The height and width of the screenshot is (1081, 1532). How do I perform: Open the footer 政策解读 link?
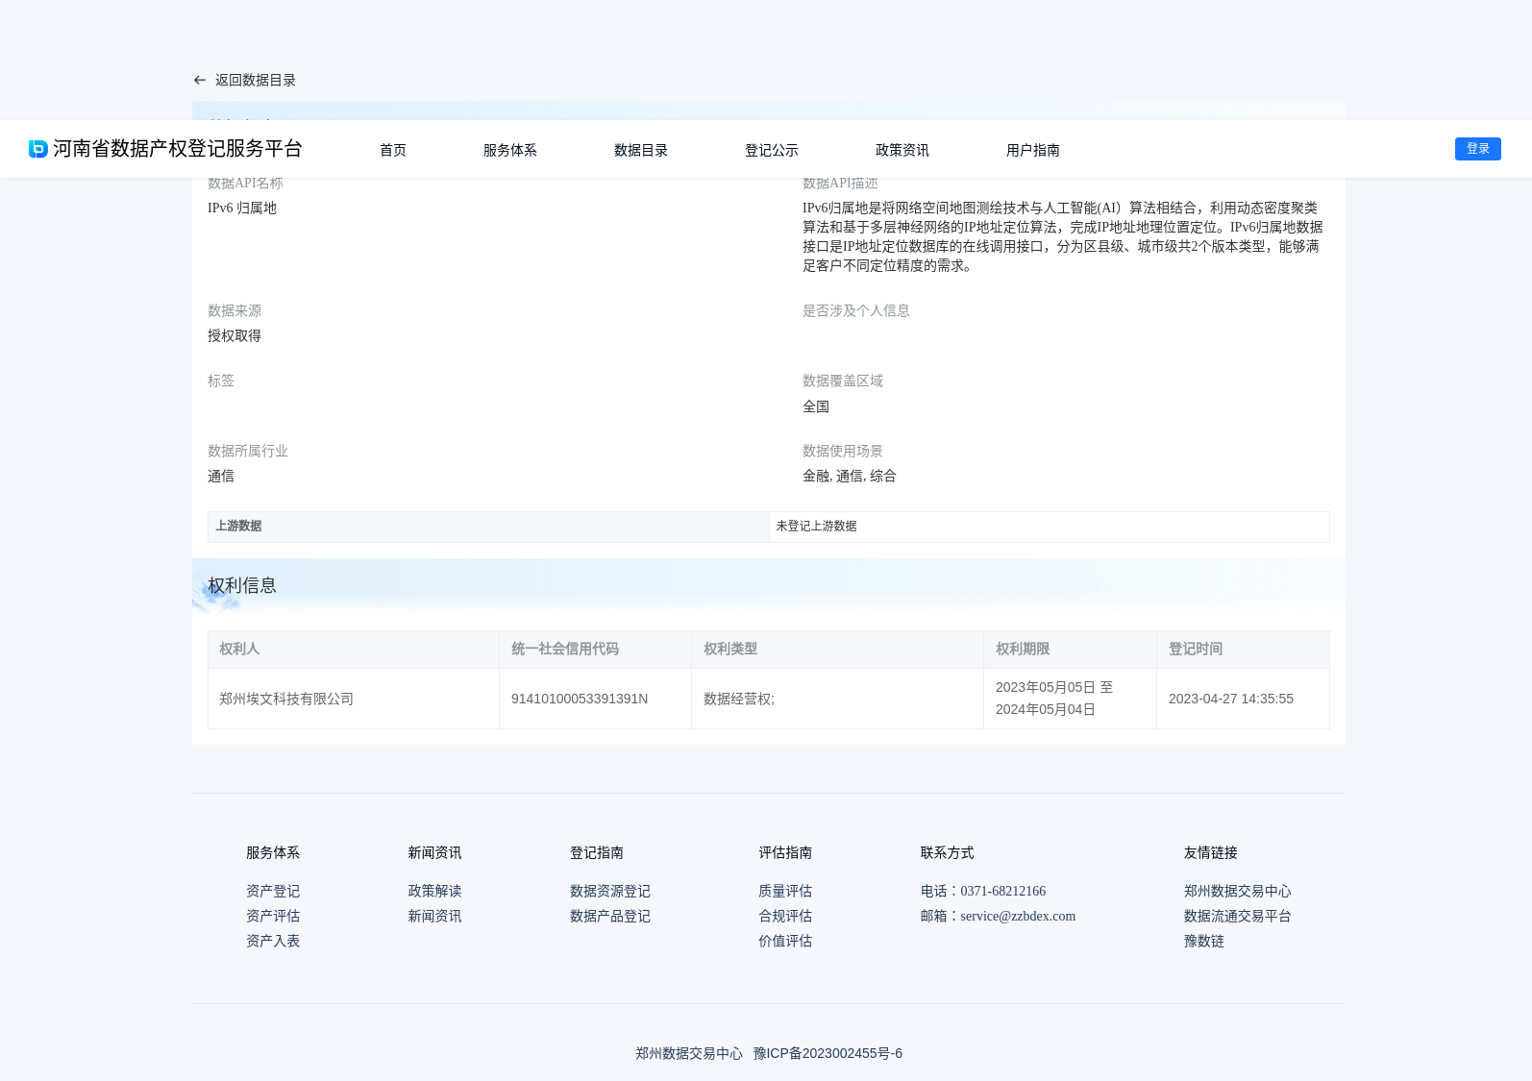tap(434, 892)
